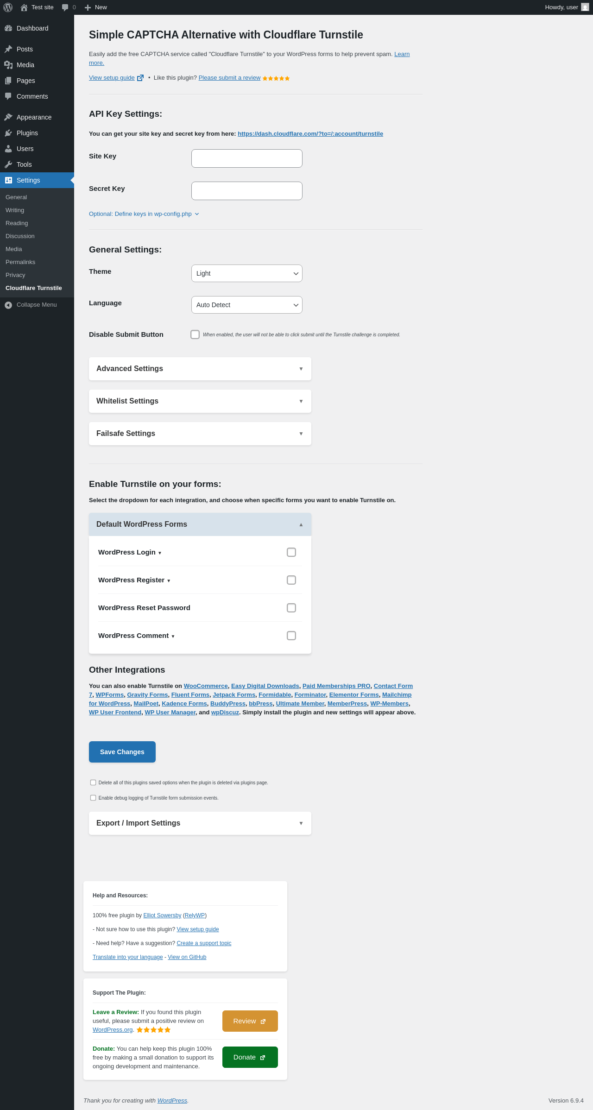Expand Export / Import Settings section
Screen dimensions: 593x1110
200,823
